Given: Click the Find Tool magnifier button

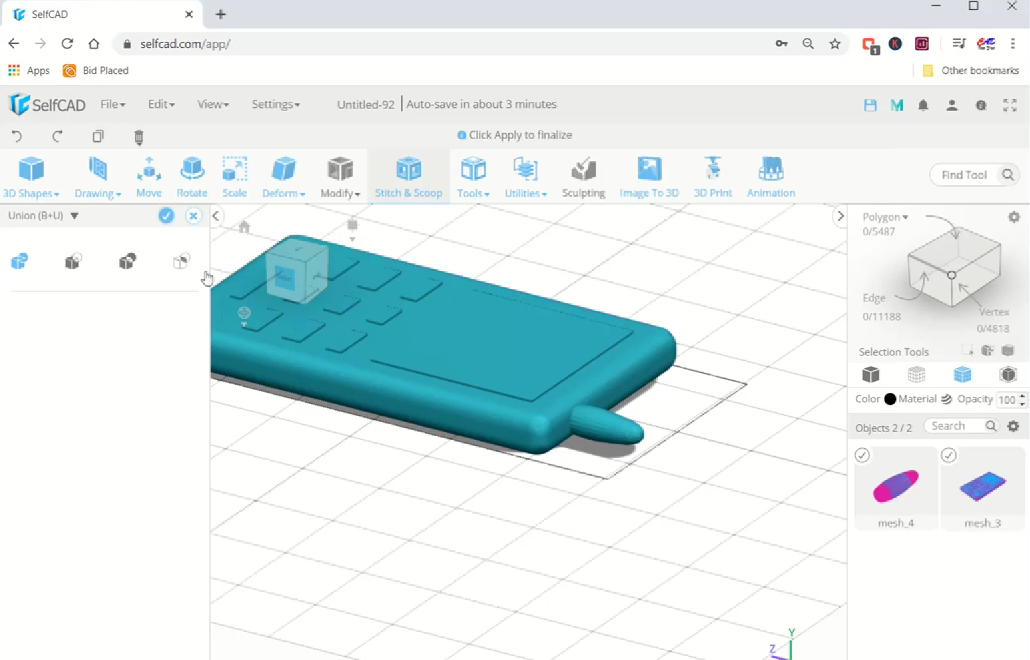Looking at the screenshot, I should (1008, 175).
